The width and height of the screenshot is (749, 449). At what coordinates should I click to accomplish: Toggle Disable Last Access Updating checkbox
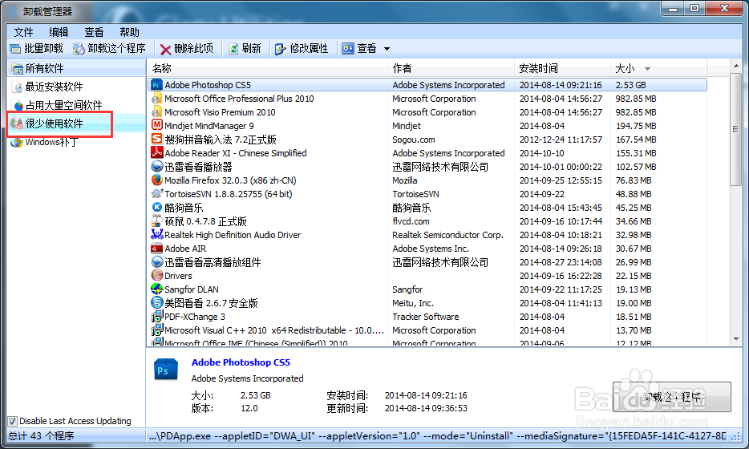pyautogui.click(x=12, y=421)
